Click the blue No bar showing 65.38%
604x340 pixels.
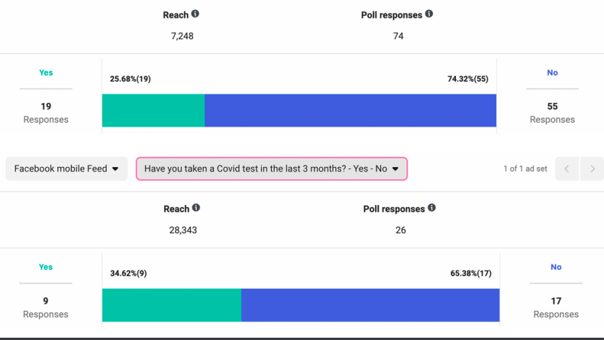pyautogui.click(x=370, y=305)
